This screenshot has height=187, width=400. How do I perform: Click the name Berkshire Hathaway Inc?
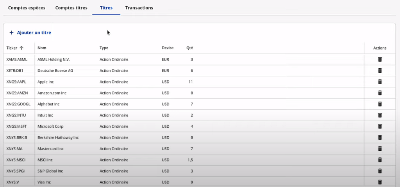coord(58,137)
